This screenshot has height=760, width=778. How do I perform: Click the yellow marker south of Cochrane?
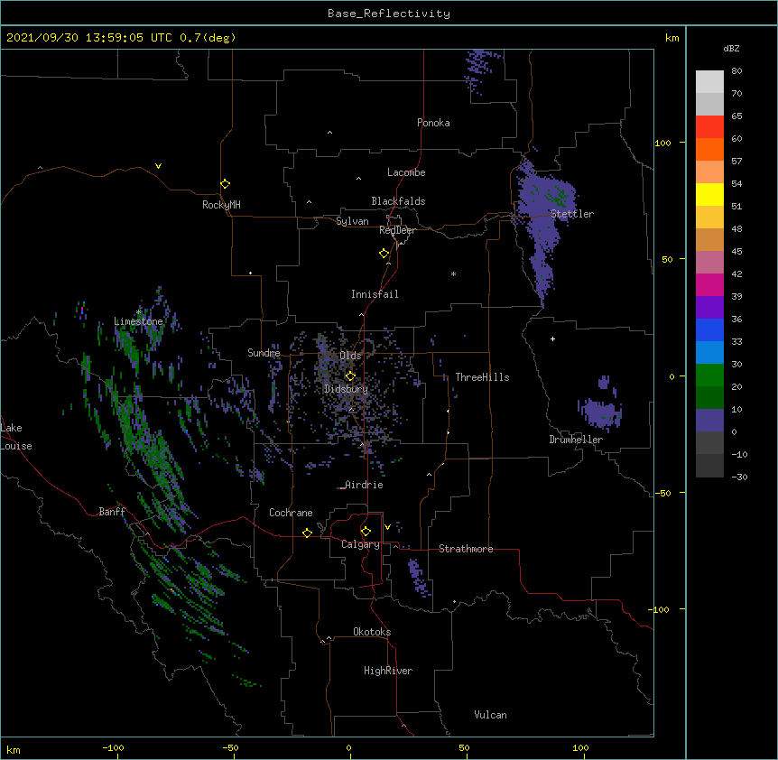[x=307, y=533]
